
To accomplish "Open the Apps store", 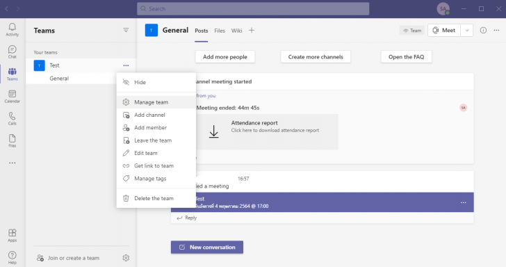I will tap(13, 235).
